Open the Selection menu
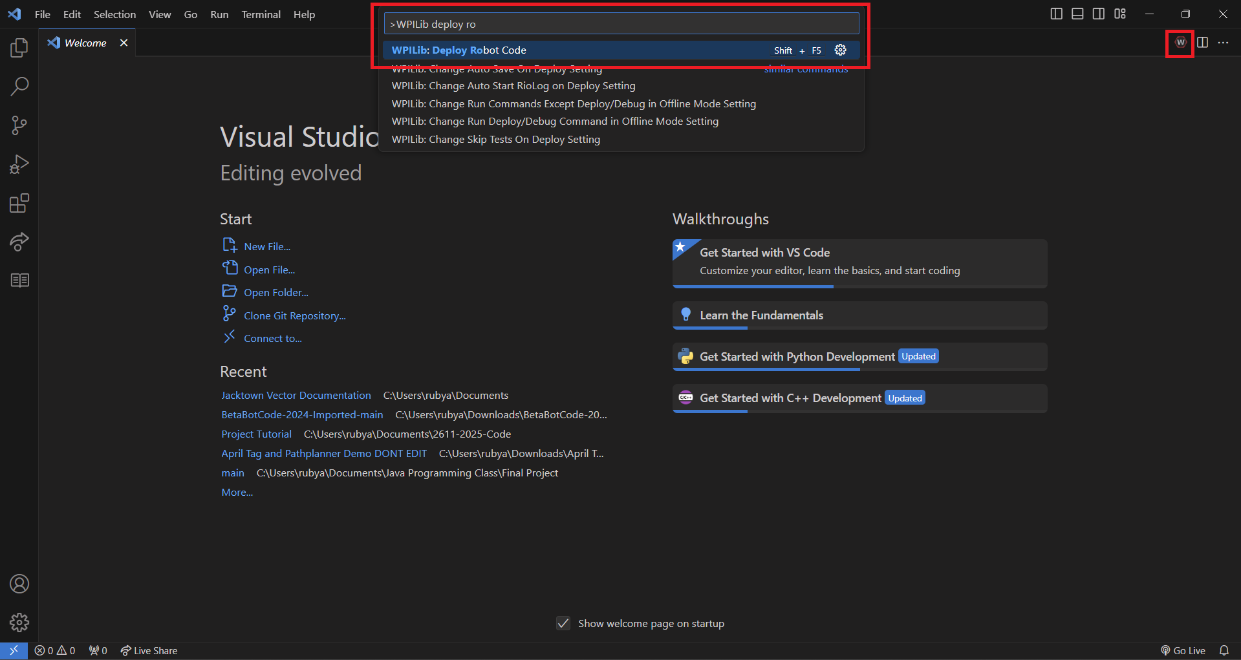 [114, 14]
